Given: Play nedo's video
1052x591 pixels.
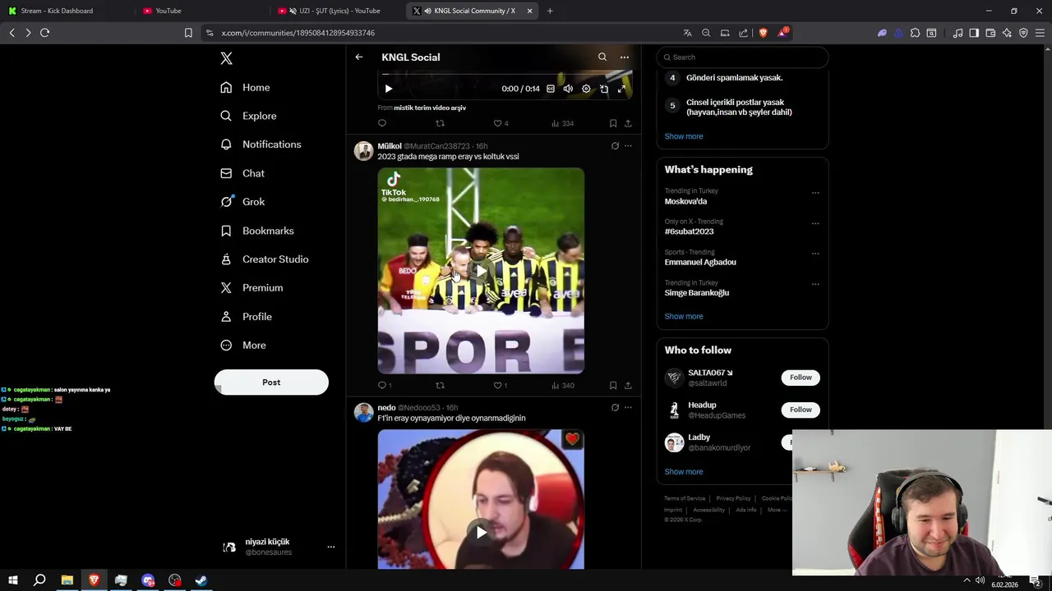Looking at the screenshot, I should pos(481,532).
